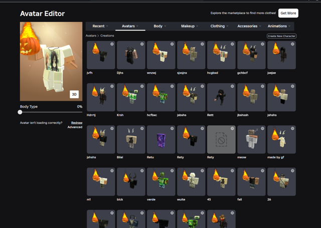Click the Body Type slider track
The image size is (321, 228).
pos(51,112)
